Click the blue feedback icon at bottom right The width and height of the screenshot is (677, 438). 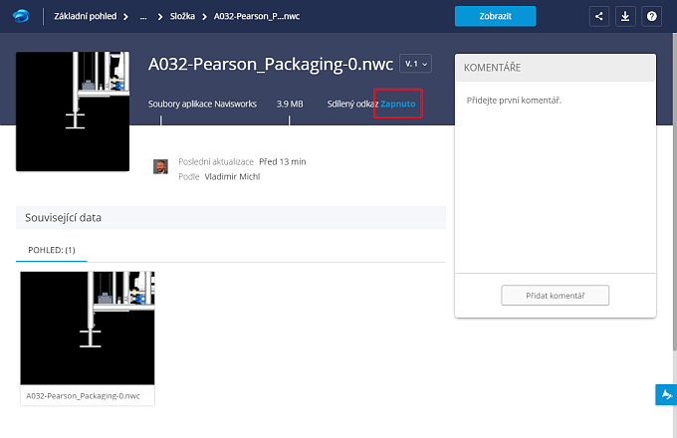[665, 395]
